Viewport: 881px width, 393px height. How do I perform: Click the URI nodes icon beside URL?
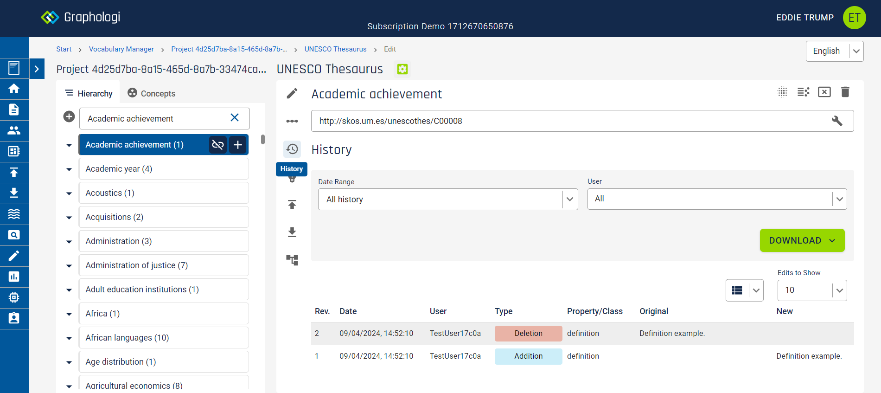292,121
